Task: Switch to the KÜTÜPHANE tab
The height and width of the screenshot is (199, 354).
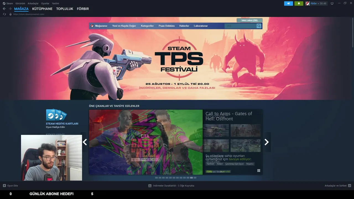Action: 42,9
